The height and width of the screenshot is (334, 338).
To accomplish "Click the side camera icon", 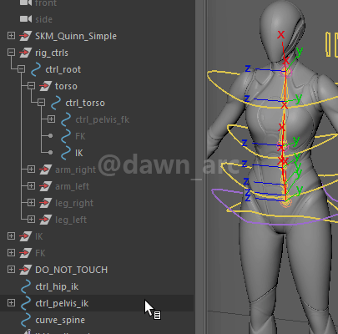I will click(26, 19).
